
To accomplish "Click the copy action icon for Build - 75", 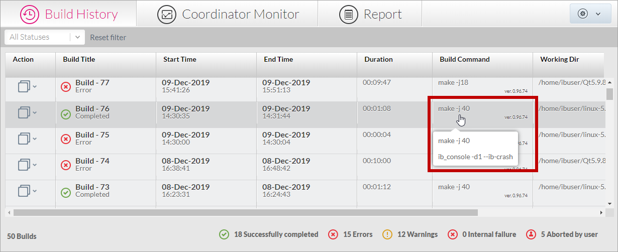I will coord(24,139).
